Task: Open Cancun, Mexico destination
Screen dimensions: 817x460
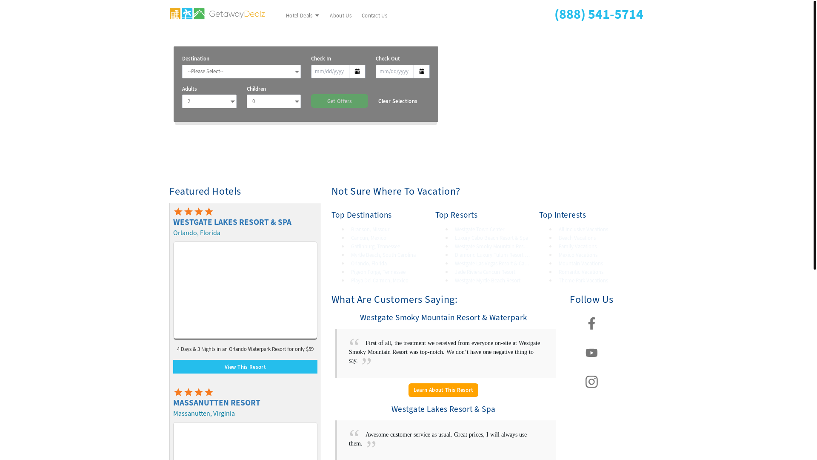Action: 369,238
